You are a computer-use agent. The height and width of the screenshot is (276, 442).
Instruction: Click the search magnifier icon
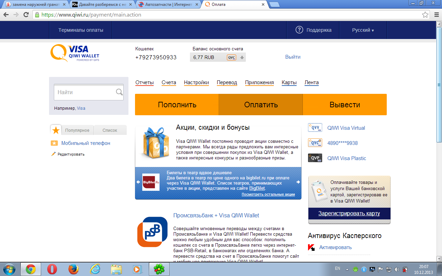[x=119, y=92]
